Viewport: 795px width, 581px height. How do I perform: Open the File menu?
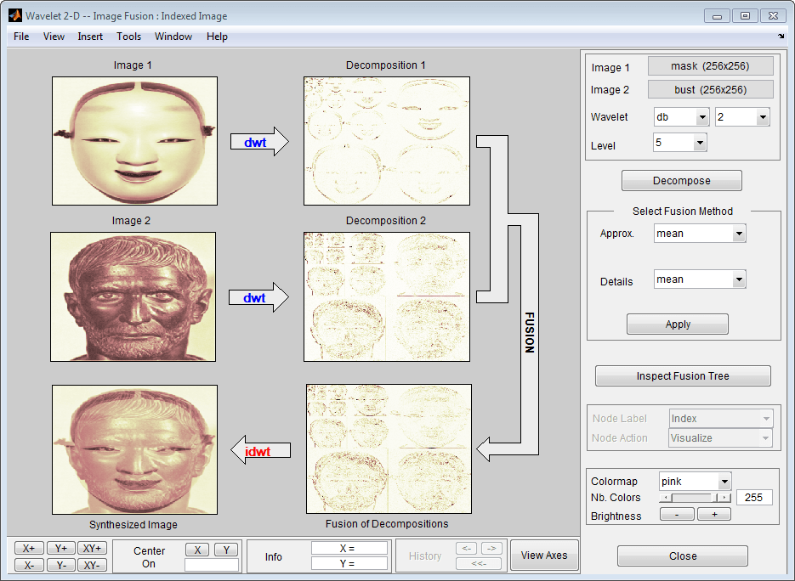tap(21, 37)
